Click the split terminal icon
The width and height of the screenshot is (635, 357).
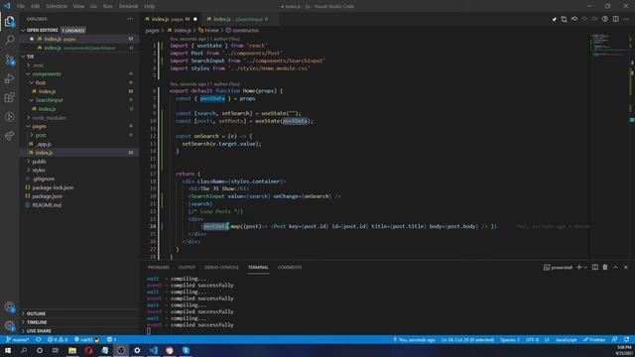(x=595, y=267)
